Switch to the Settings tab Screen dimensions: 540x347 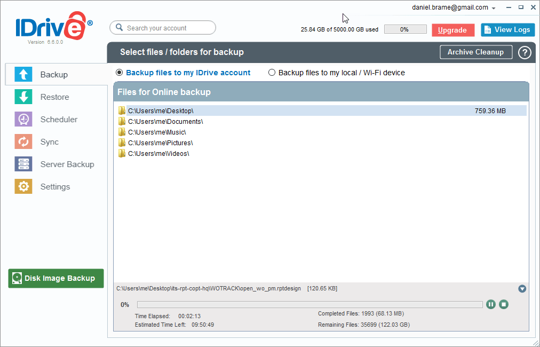pyautogui.click(x=55, y=186)
